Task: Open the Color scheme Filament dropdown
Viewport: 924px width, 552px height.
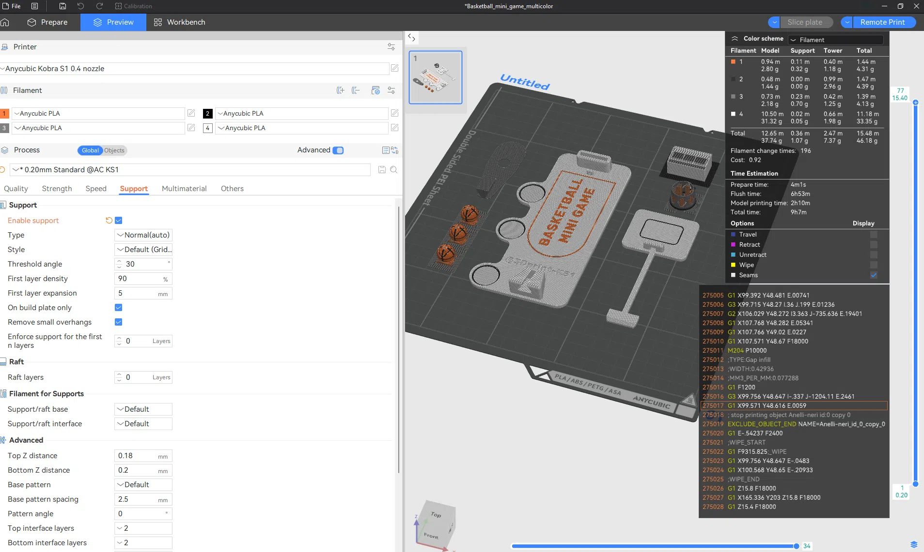Action: [x=836, y=40]
